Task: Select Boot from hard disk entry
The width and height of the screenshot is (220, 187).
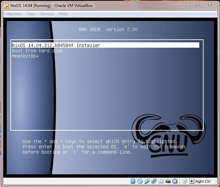Action: point(37,51)
